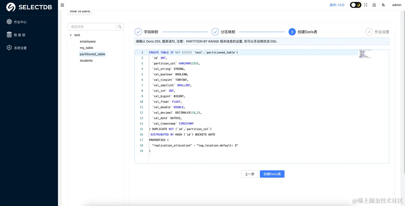Viewport: 405px width, 206px height.
Task: Collapse the test tree node
Action: click(71, 35)
